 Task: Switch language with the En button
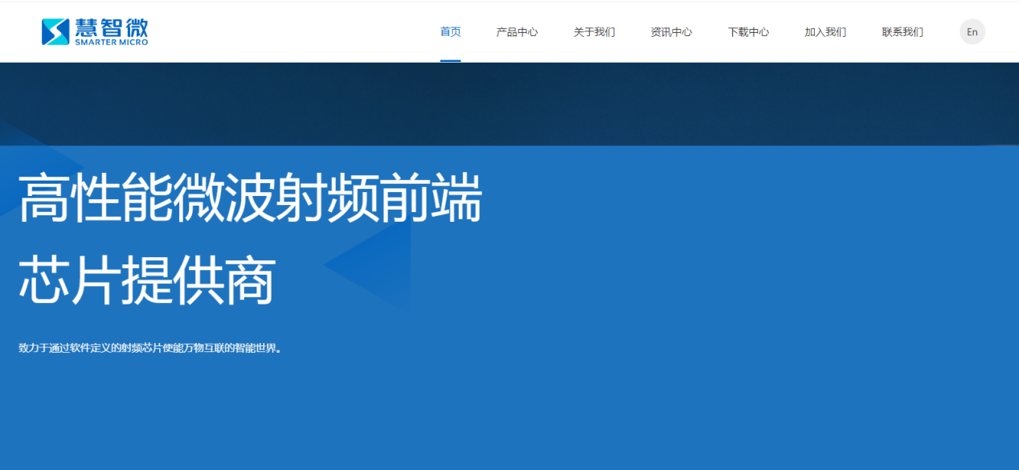tap(972, 32)
